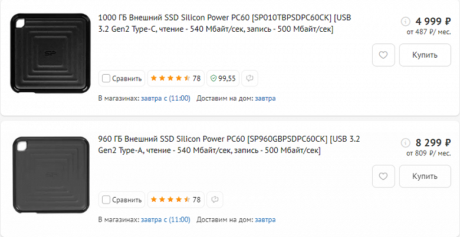460x237 pixels.
Task: Click info icon beside 4 999 ₽ price
Action: click(405, 21)
